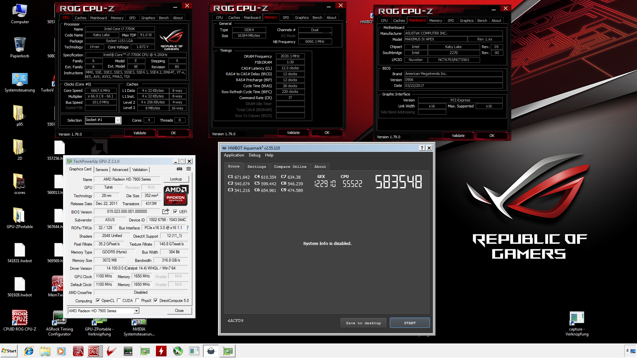Open About tab in first CPU-Z window

click(x=178, y=18)
